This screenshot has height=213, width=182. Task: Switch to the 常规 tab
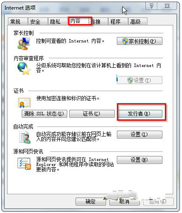point(17,22)
